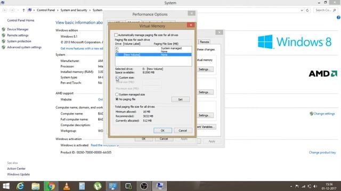Open recent locations dropdown near forward arrow

coord(18,10)
